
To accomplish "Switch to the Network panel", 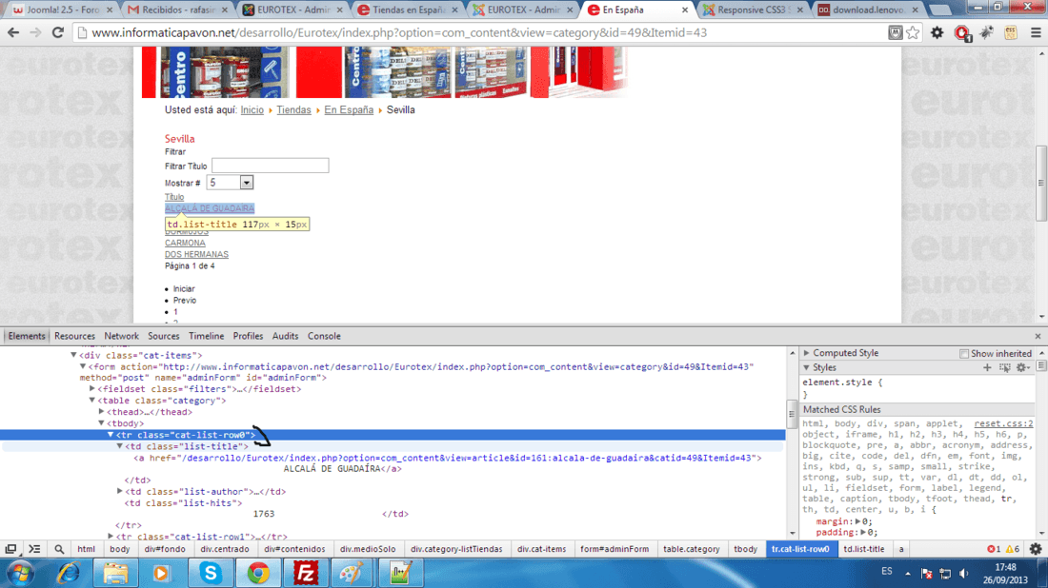I will [x=121, y=337].
